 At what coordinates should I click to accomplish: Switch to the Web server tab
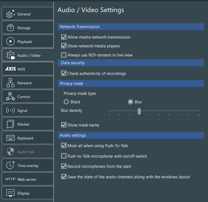(27, 179)
